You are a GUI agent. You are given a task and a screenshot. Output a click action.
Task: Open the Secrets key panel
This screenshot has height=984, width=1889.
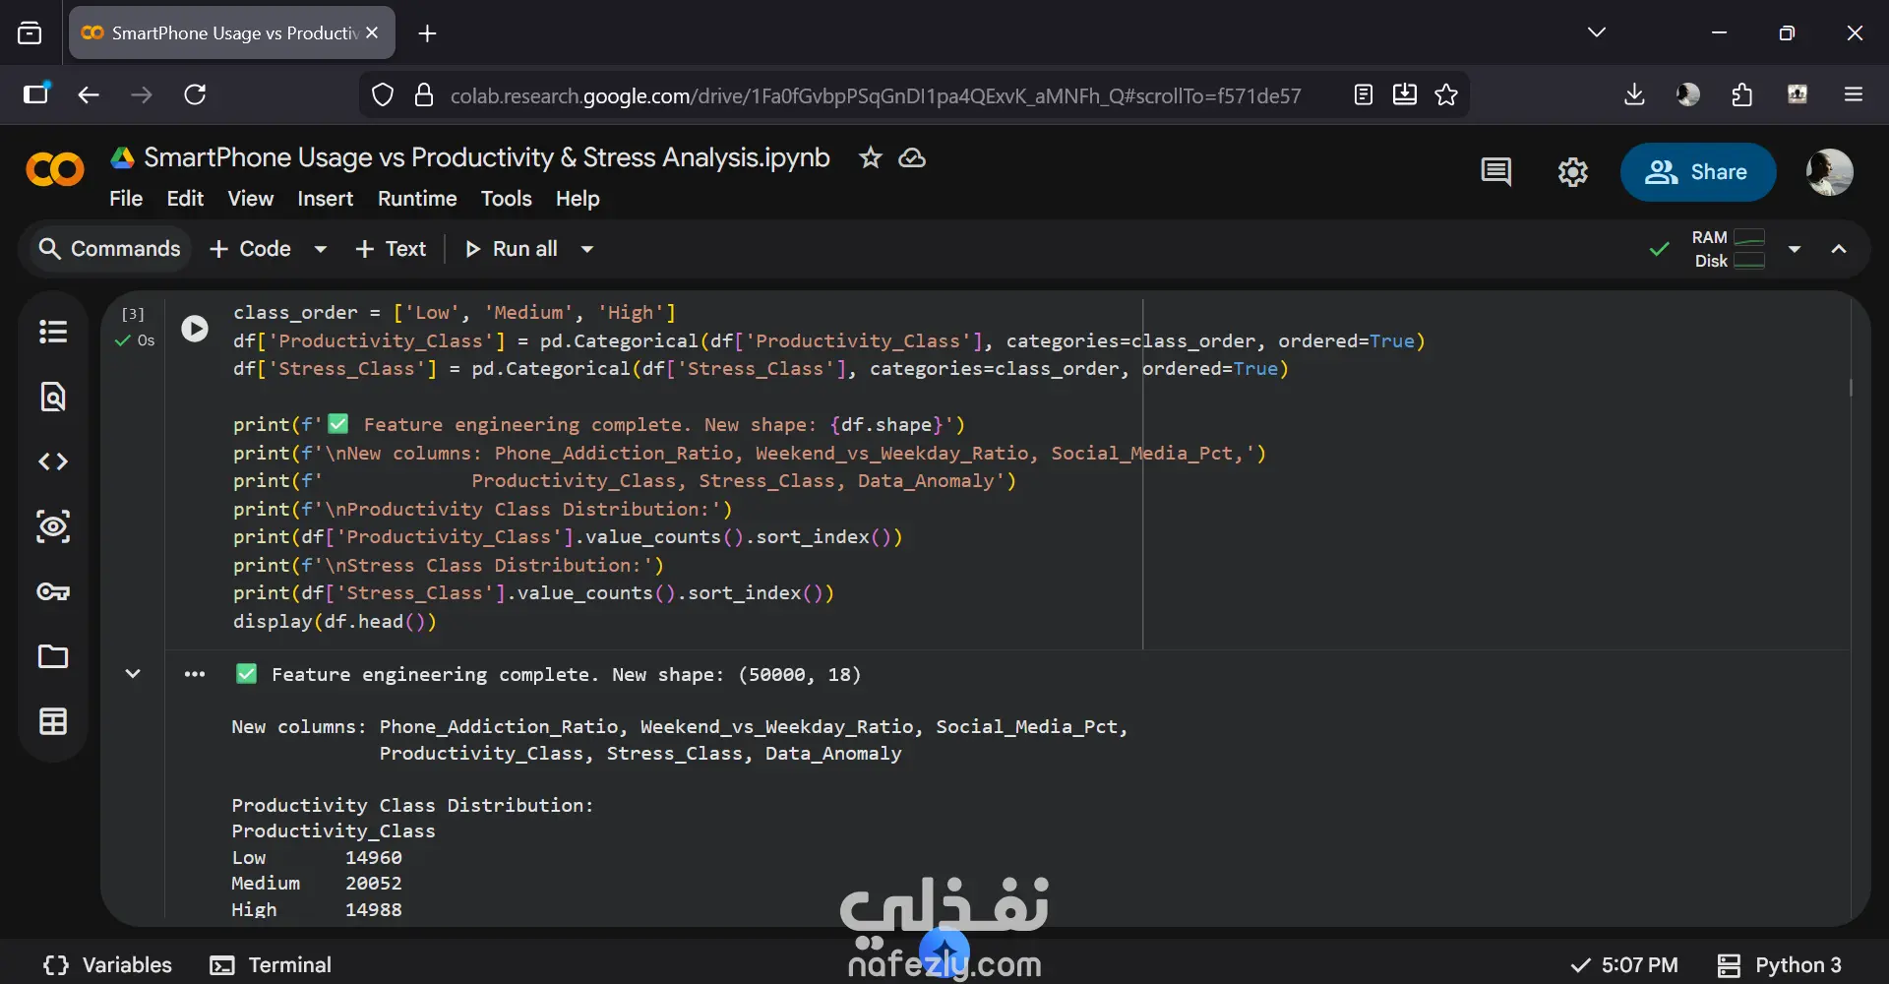[53, 591]
